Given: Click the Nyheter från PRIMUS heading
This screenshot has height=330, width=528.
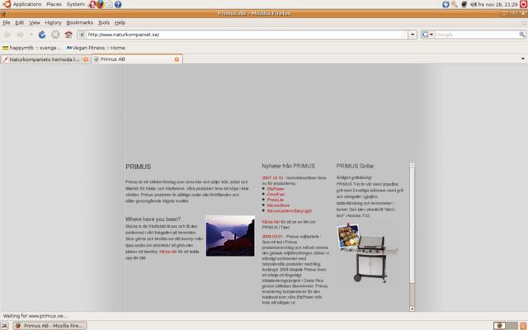Looking at the screenshot, I should 288,166.
